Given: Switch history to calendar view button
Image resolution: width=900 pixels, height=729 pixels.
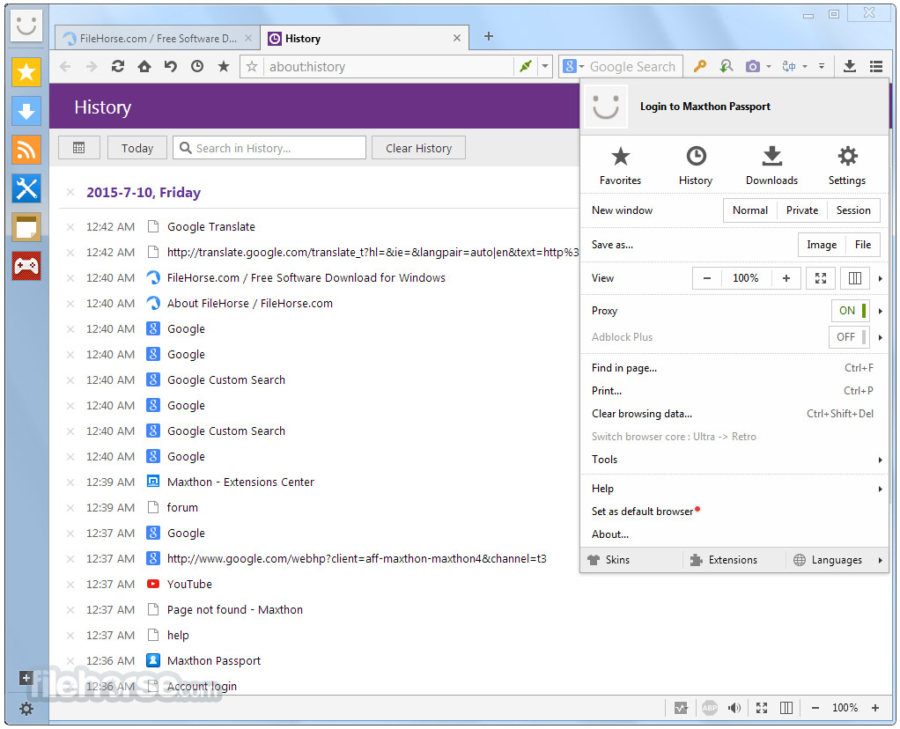Looking at the screenshot, I should click(x=79, y=148).
